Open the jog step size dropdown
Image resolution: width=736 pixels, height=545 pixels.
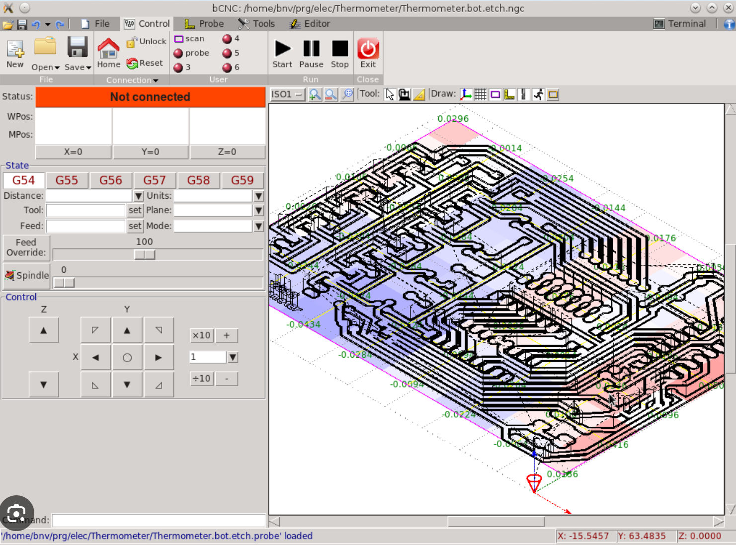pyautogui.click(x=233, y=357)
